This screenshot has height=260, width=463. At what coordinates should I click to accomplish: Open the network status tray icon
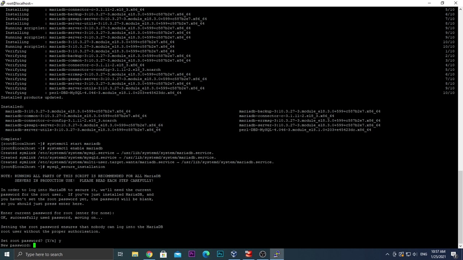click(408, 254)
